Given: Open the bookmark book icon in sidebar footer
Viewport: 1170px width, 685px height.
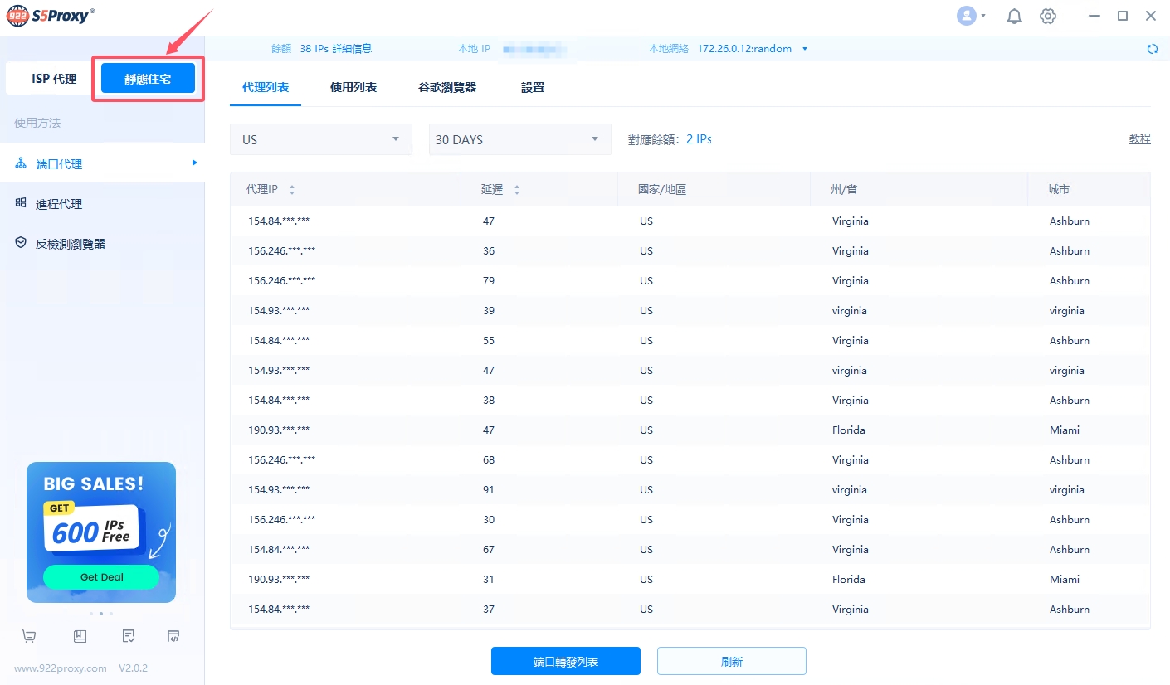Looking at the screenshot, I should click(x=80, y=636).
